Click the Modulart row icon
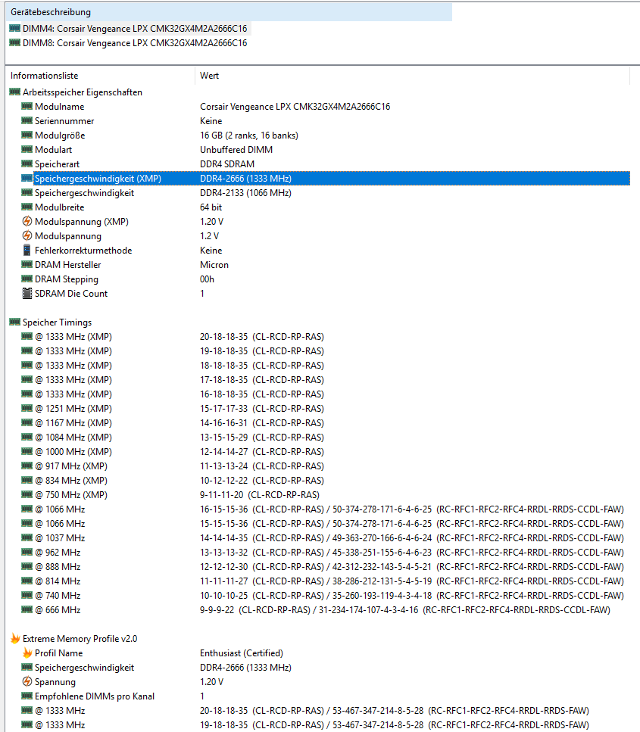The image size is (640, 732). point(27,150)
